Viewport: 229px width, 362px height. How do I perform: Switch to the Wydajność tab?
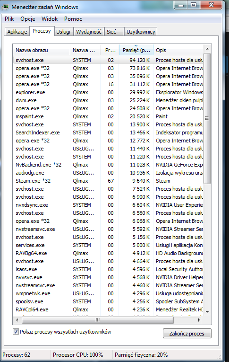coord(89,32)
